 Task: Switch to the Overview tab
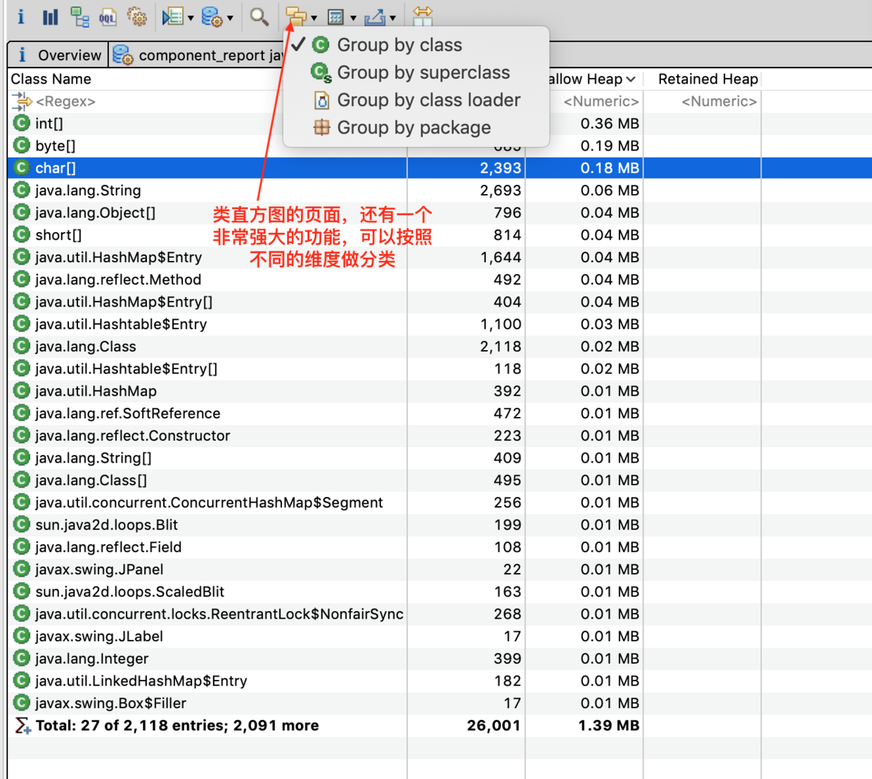[58, 55]
